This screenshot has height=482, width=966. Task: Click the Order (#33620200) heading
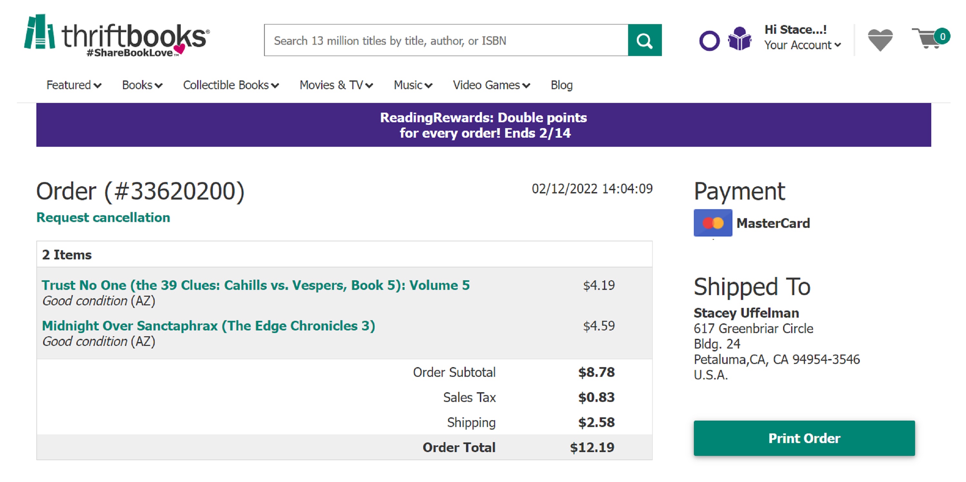pyautogui.click(x=140, y=191)
